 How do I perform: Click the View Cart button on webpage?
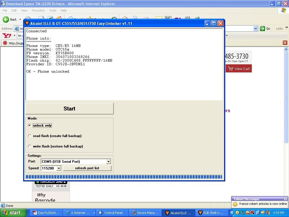[239, 69]
